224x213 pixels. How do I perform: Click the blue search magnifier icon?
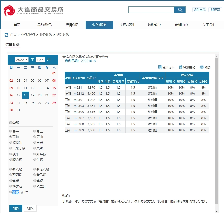pos(180,10)
